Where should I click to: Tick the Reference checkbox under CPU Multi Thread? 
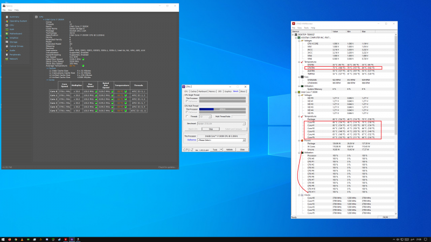[x=186, y=112]
